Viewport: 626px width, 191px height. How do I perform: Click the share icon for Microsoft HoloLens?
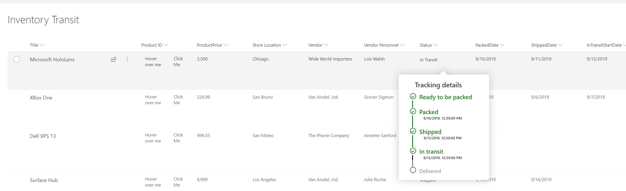click(x=113, y=59)
